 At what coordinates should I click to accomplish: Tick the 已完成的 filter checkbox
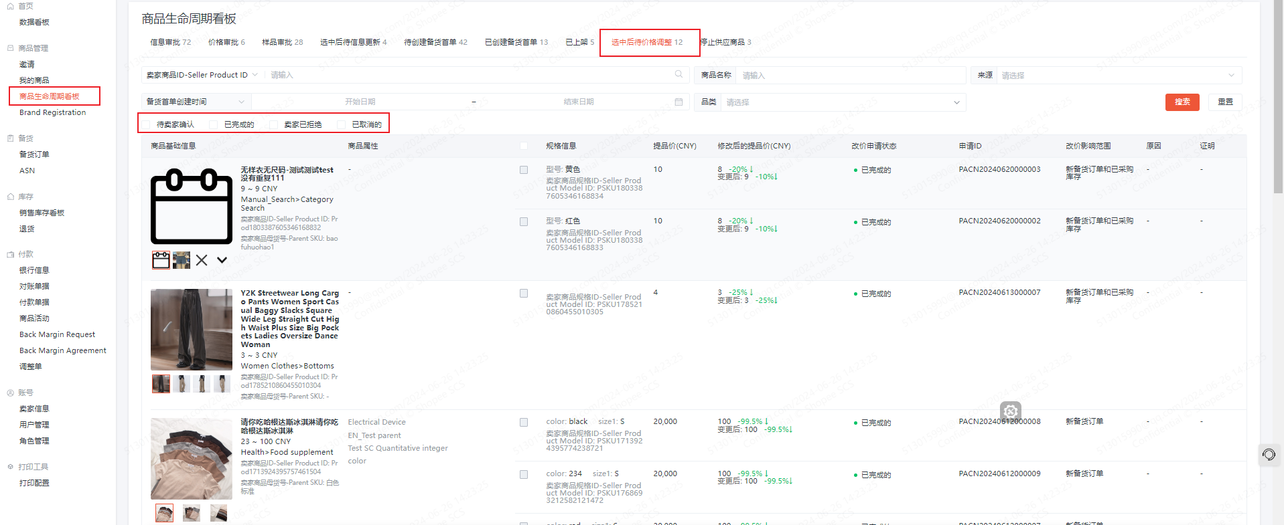[214, 124]
